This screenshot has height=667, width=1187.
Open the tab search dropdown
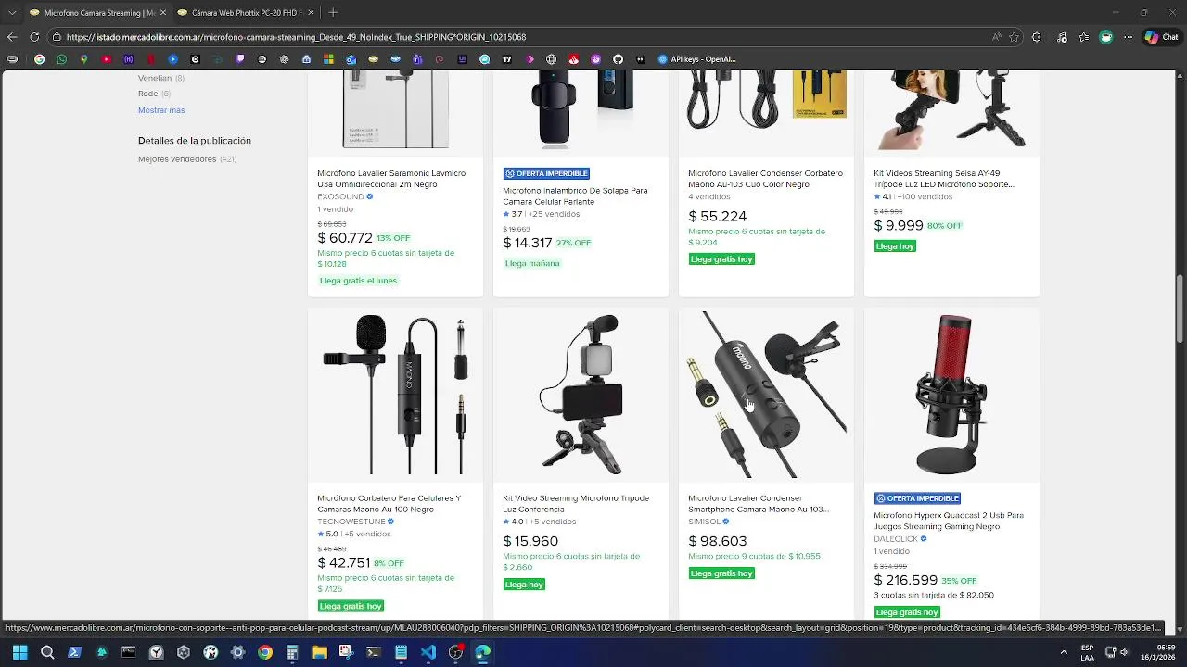pyautogui.click(x=12, y=12)
